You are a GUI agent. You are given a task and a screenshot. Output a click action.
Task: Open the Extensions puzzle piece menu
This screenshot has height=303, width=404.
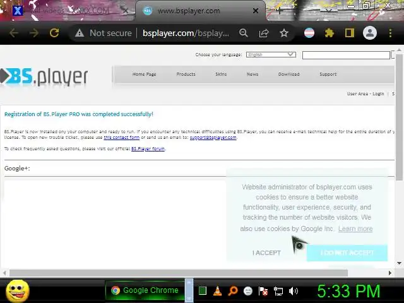click(330, 33)
